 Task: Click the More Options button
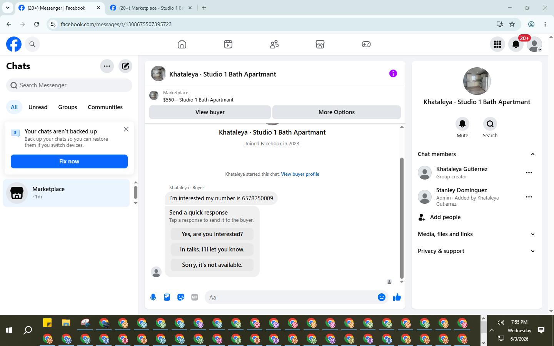coord(337,112)
